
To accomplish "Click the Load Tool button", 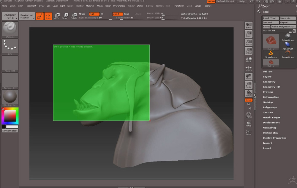I will 270,18.
